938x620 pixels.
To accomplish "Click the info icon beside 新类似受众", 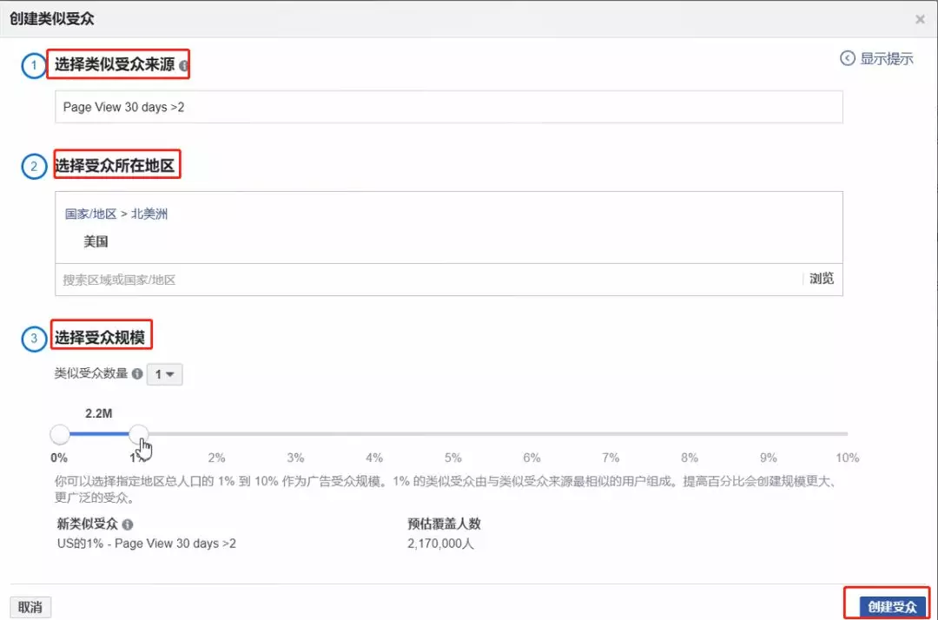I will click(x=129, y=523).
